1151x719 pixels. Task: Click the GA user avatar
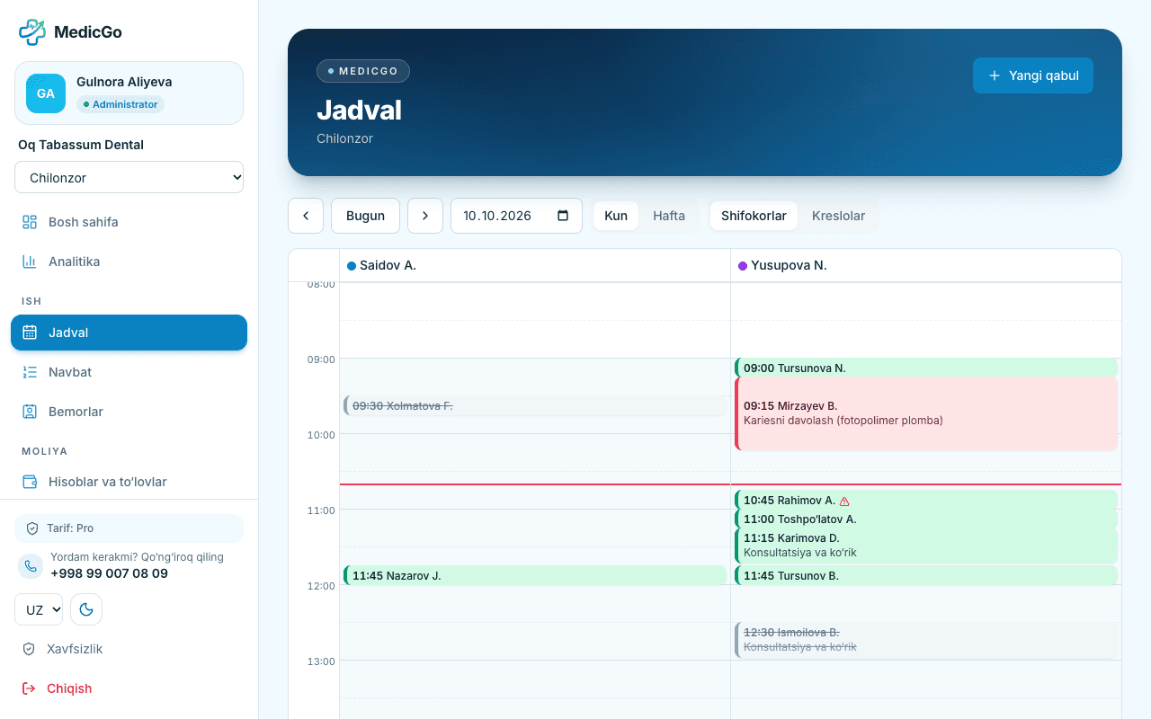pos(46,93)
